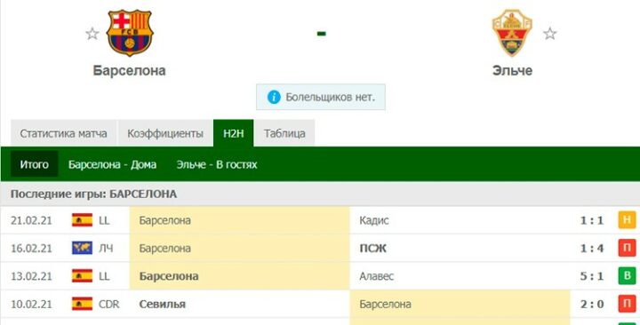Image resolution: width=640 pixels, height=325 pixels.
Task: Click the Барселона header team name
Action: pyautogui.click(x=130, y=70)
